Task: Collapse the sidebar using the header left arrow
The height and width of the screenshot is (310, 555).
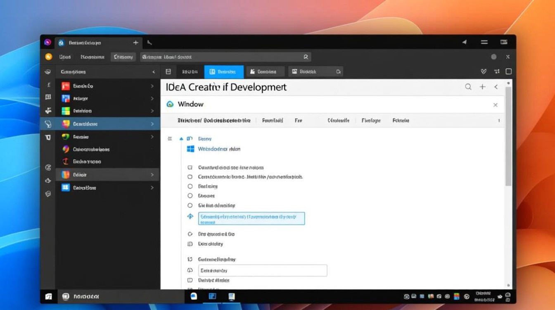Action: click(x=154, y=72)
